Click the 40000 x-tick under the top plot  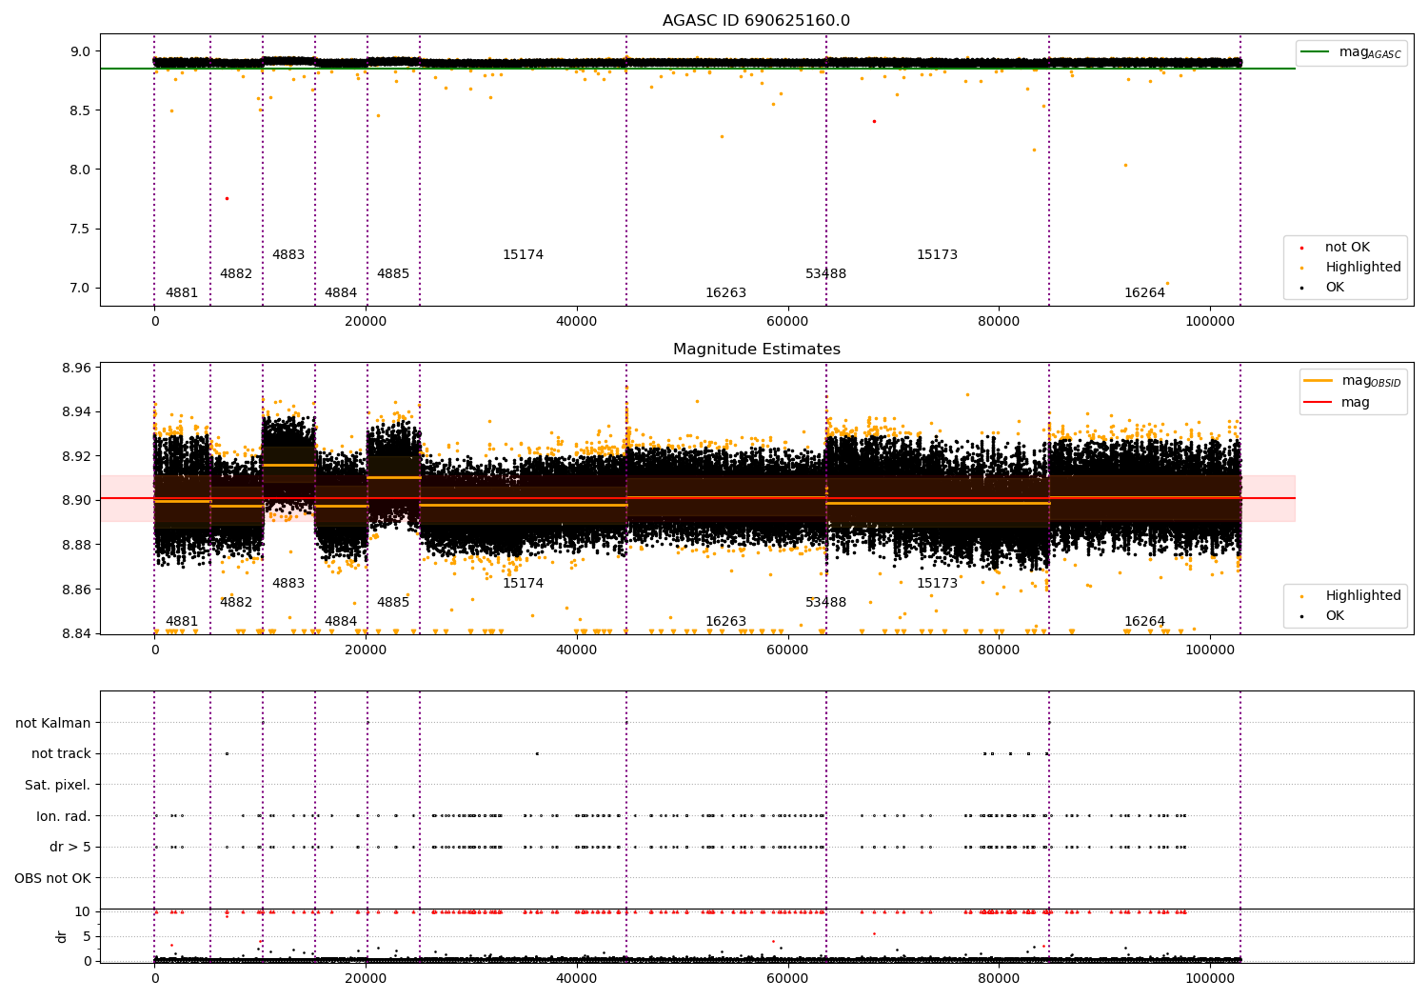click(x=577, y=322)
